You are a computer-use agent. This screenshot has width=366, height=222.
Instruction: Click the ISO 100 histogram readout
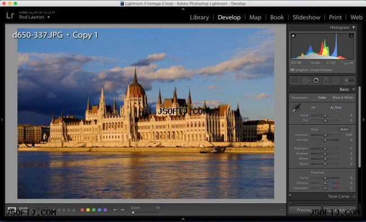(296, 63)
